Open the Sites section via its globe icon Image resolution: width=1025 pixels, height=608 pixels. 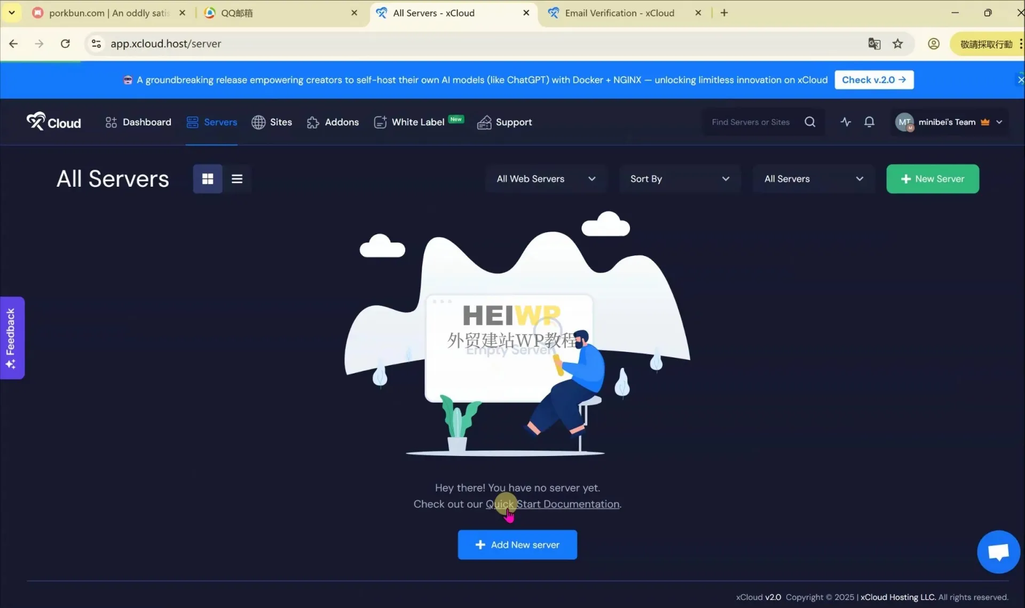pyautogui.click(x=259, y=122)
